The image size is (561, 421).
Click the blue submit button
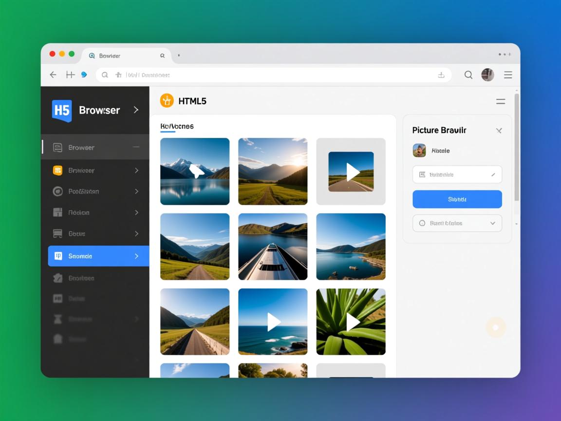457,199
